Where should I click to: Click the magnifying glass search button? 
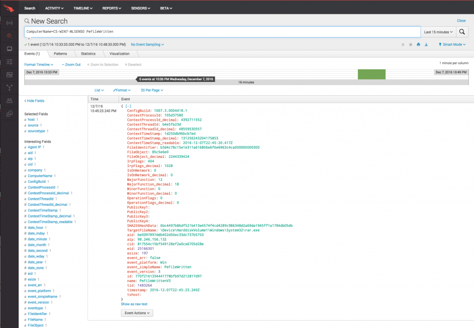coord(462,32)
